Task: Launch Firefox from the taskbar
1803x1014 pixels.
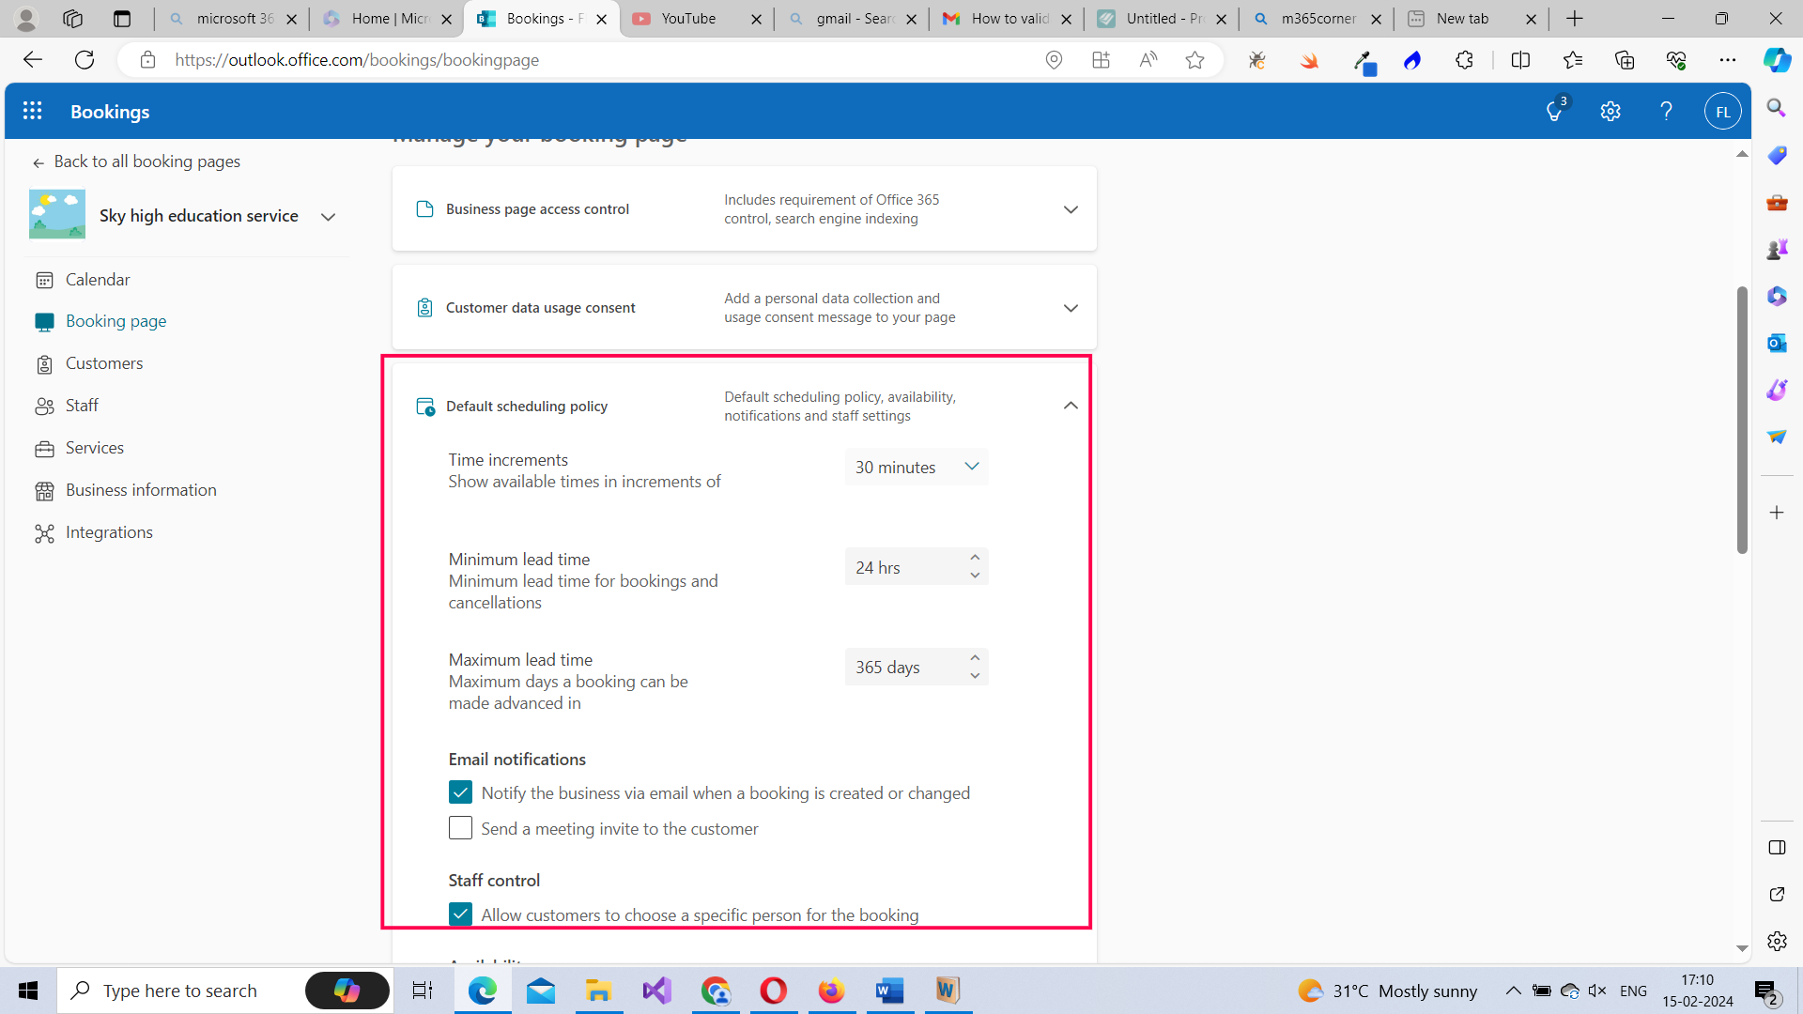Action: [831, 991]
